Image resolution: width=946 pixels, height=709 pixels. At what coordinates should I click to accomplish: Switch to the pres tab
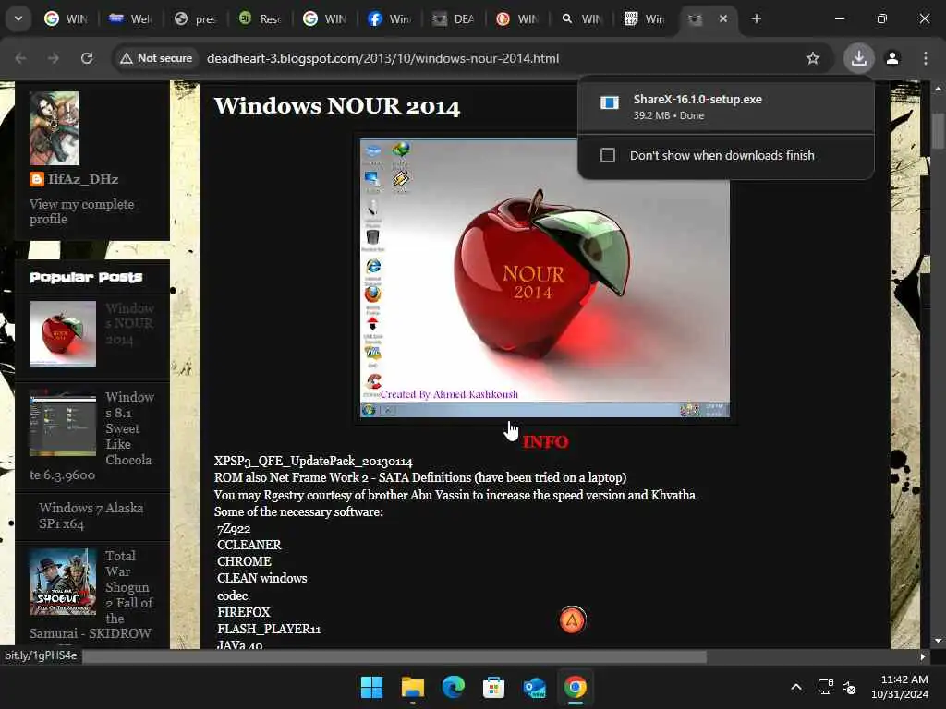(x=195, y=18)
